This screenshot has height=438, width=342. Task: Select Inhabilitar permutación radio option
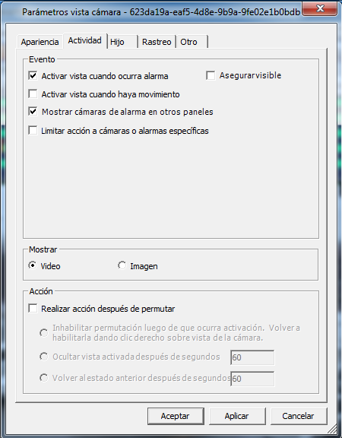[43, 333]
